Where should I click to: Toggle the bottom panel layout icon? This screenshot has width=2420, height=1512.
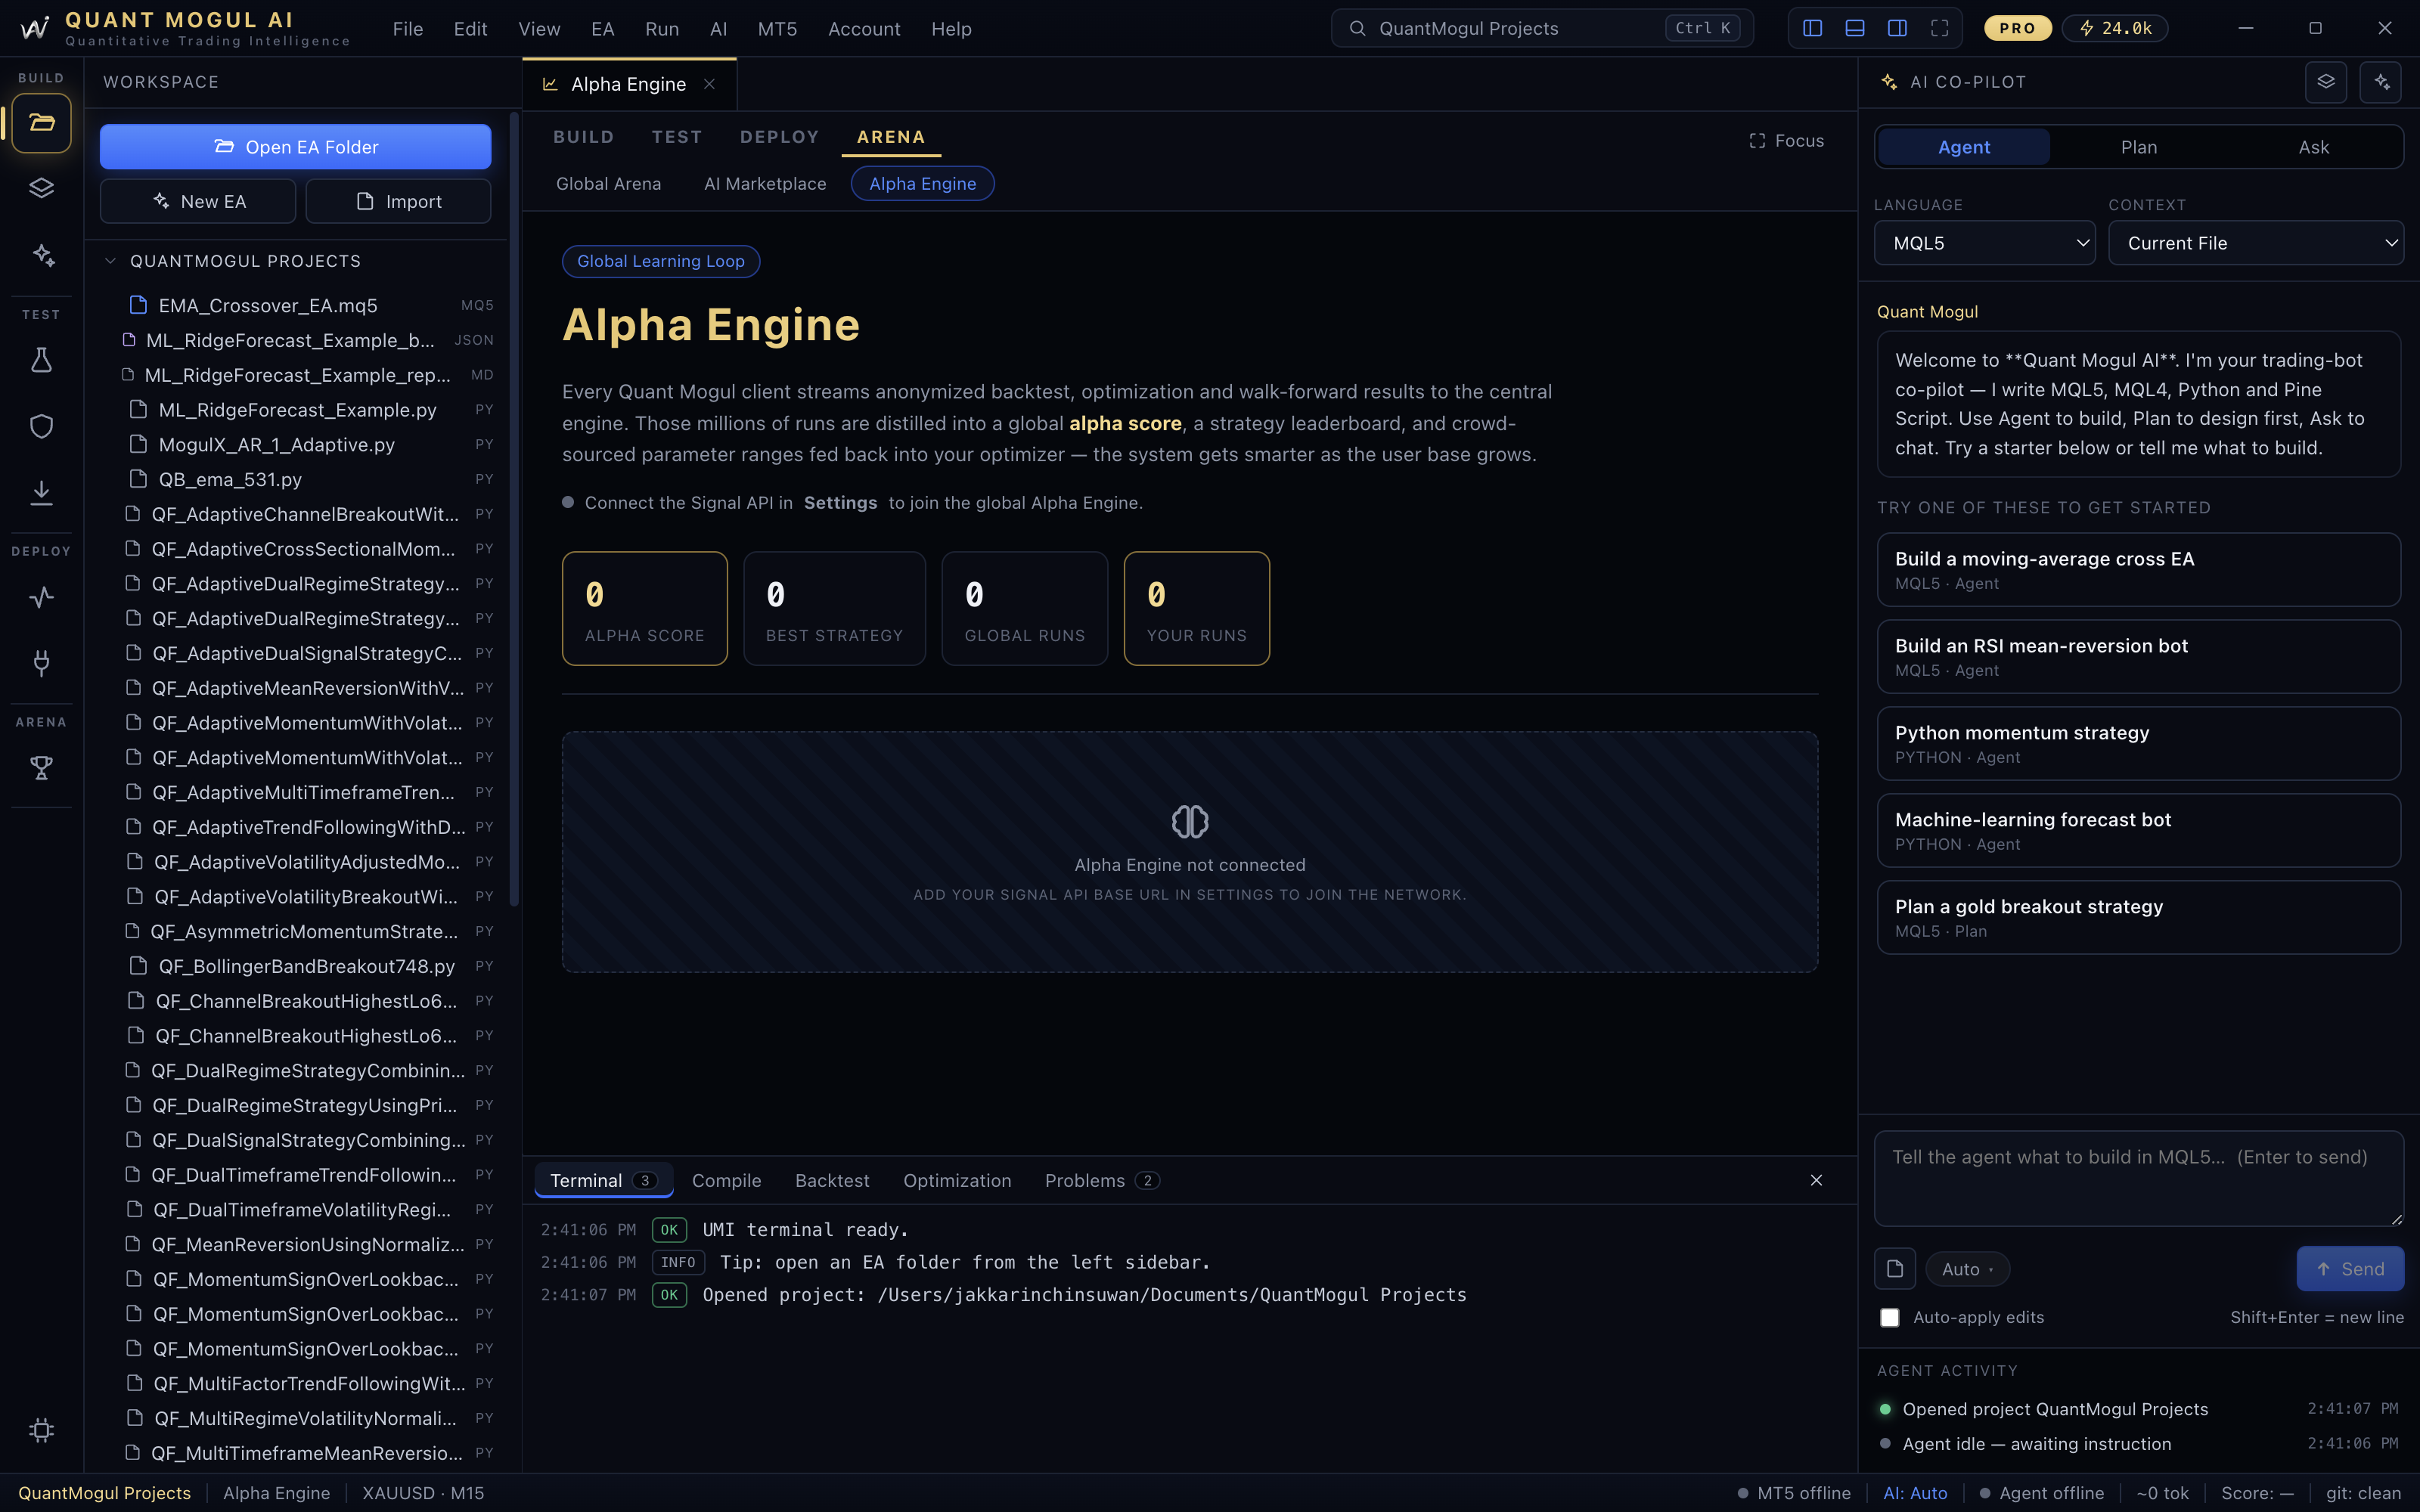click(x=1854, y=28)
